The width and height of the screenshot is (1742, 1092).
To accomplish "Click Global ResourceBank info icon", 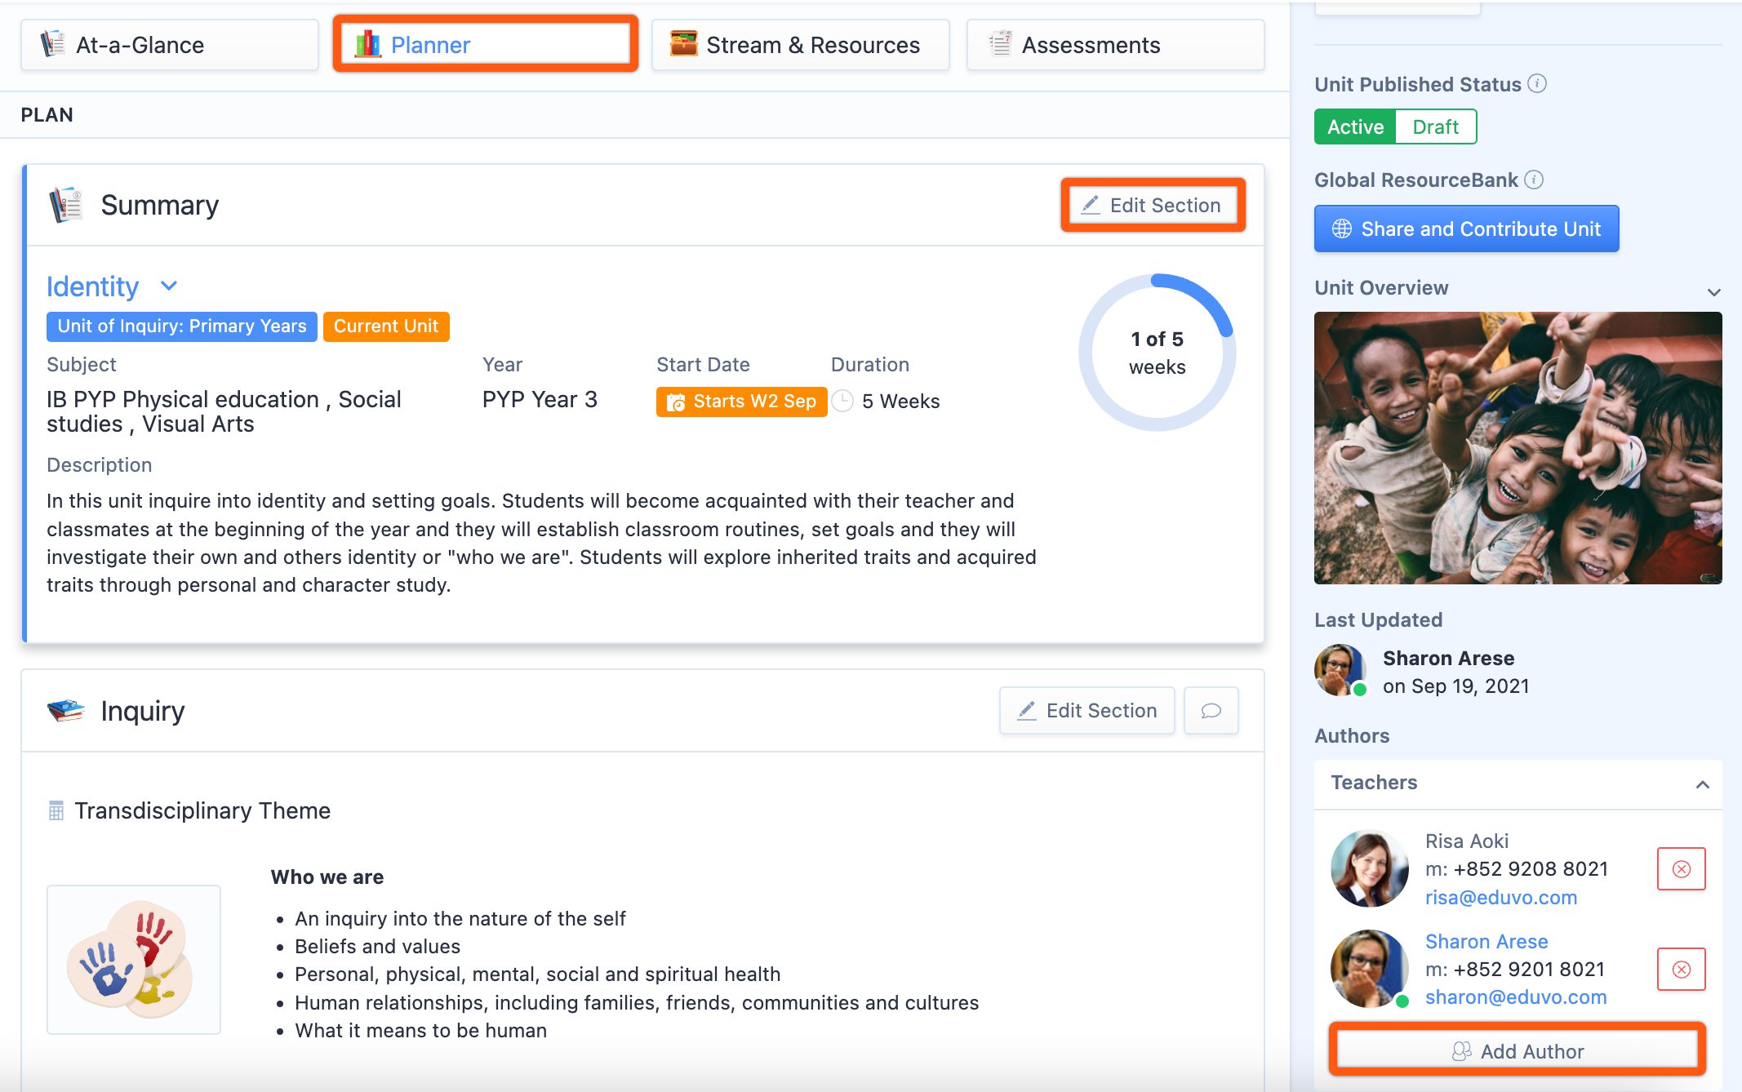I will [1534, 180].
